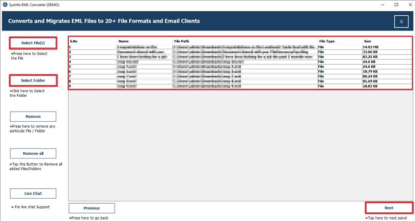The width and height of the screenshot is (415, 221).
Task: Select the row sized 81.69 KB
Action: tap(240, 81)
